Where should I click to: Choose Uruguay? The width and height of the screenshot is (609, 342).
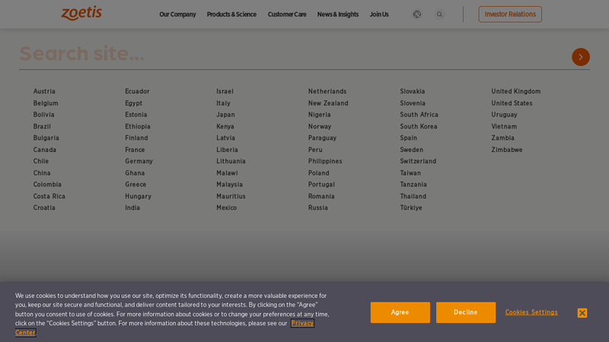504,115
